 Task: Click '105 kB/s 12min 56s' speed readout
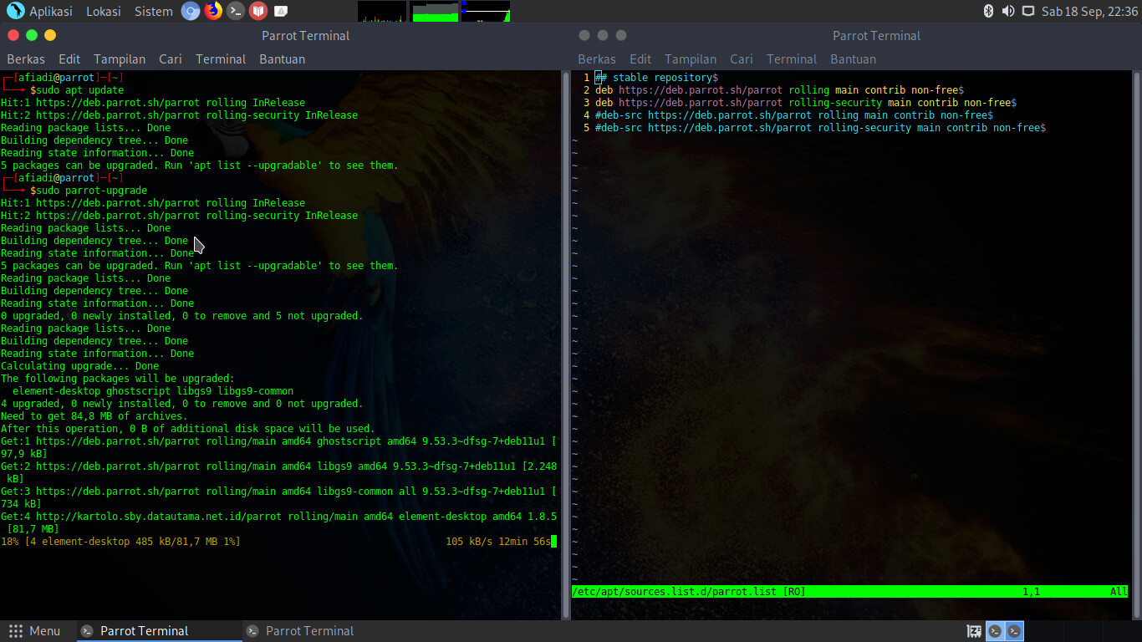tap(498, 542)
